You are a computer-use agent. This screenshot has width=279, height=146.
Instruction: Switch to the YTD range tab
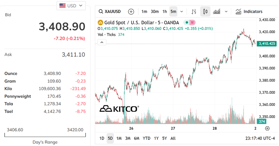(146, 138)
